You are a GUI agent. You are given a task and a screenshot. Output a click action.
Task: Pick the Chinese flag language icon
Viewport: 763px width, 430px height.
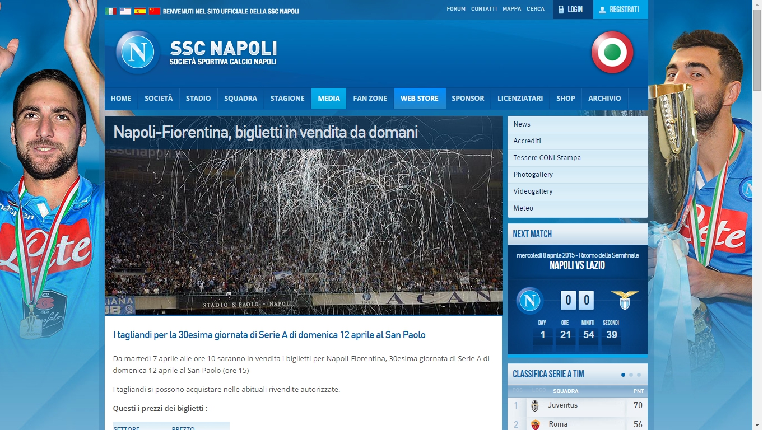pyautogui.click(x=155, y=11)
